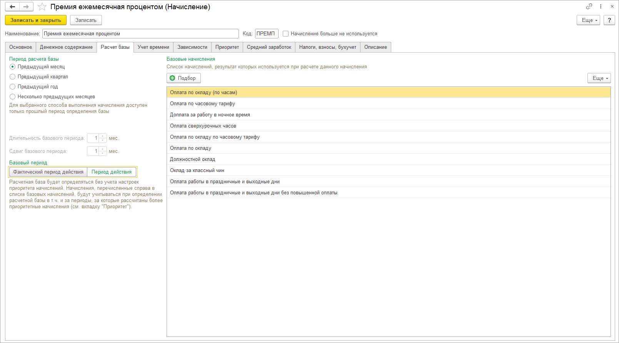Open the vertical dots window menu
Image resolution: width=619 pixels, height=343 pixels.
[601, 7]
